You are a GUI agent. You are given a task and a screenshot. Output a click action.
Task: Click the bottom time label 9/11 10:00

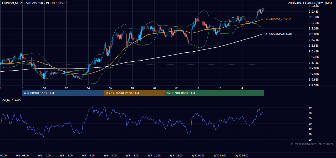click(44, 155)
